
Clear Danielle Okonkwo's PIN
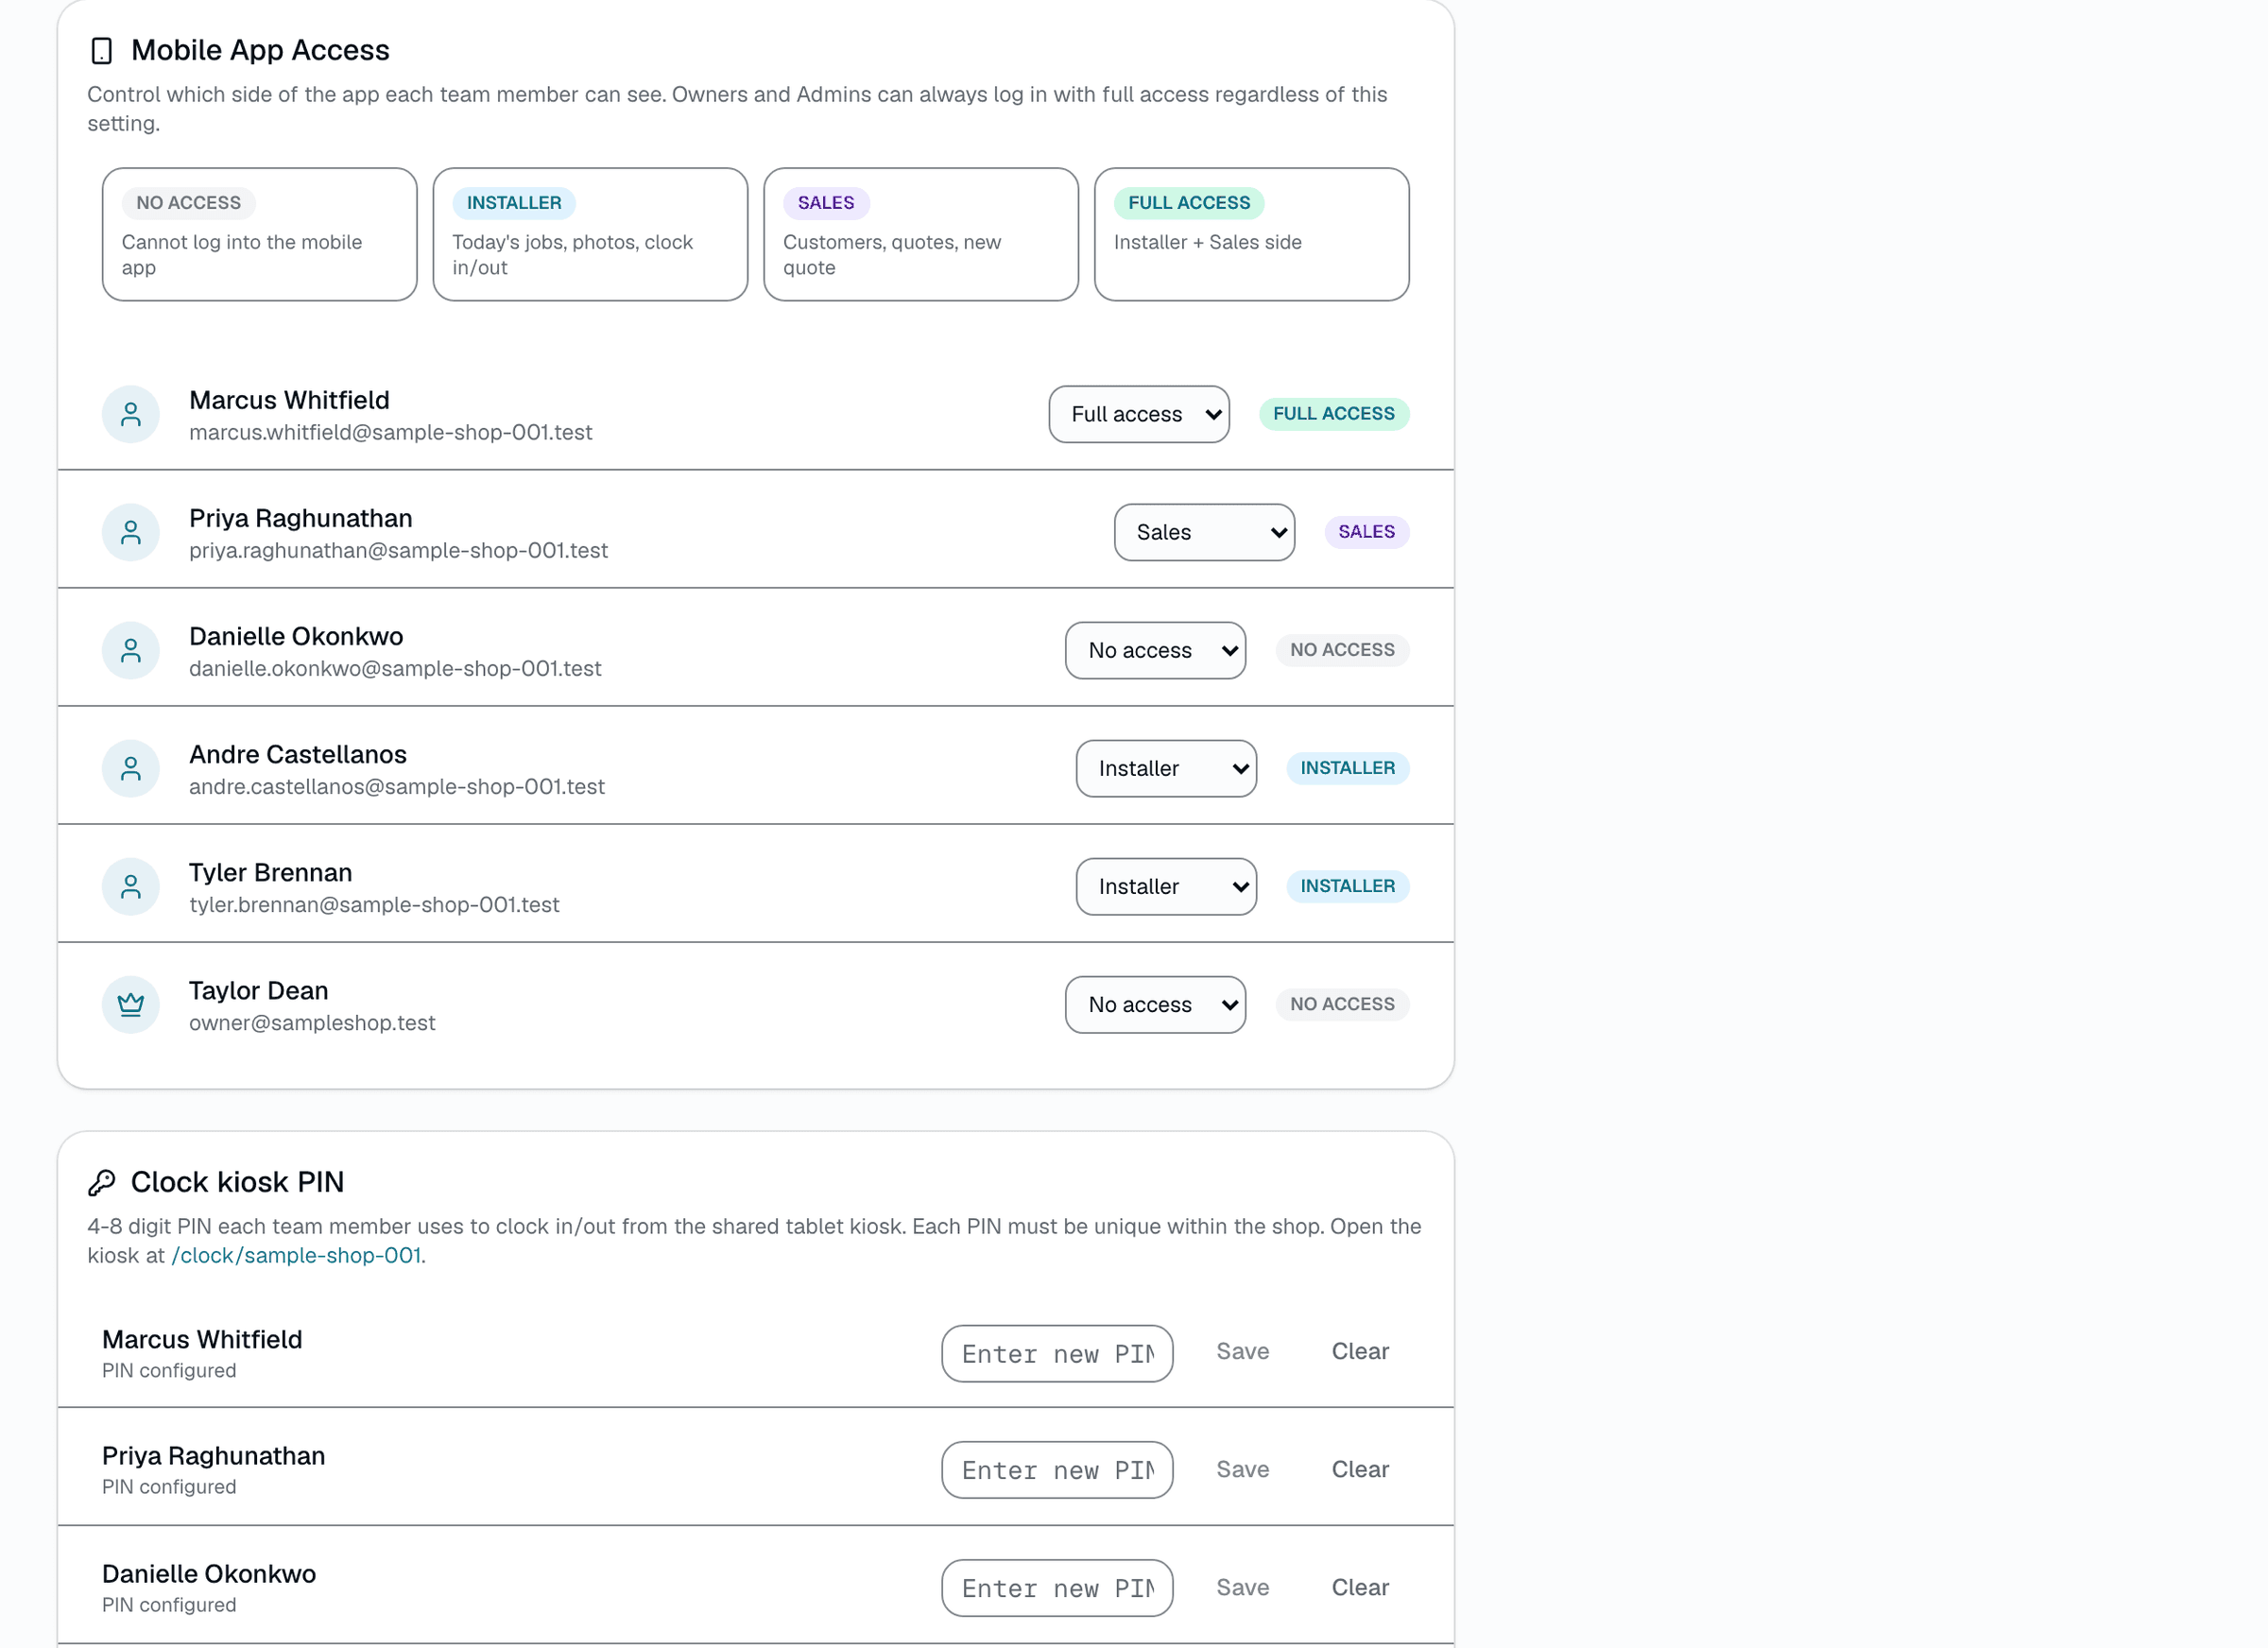tap(1360, 1587)
